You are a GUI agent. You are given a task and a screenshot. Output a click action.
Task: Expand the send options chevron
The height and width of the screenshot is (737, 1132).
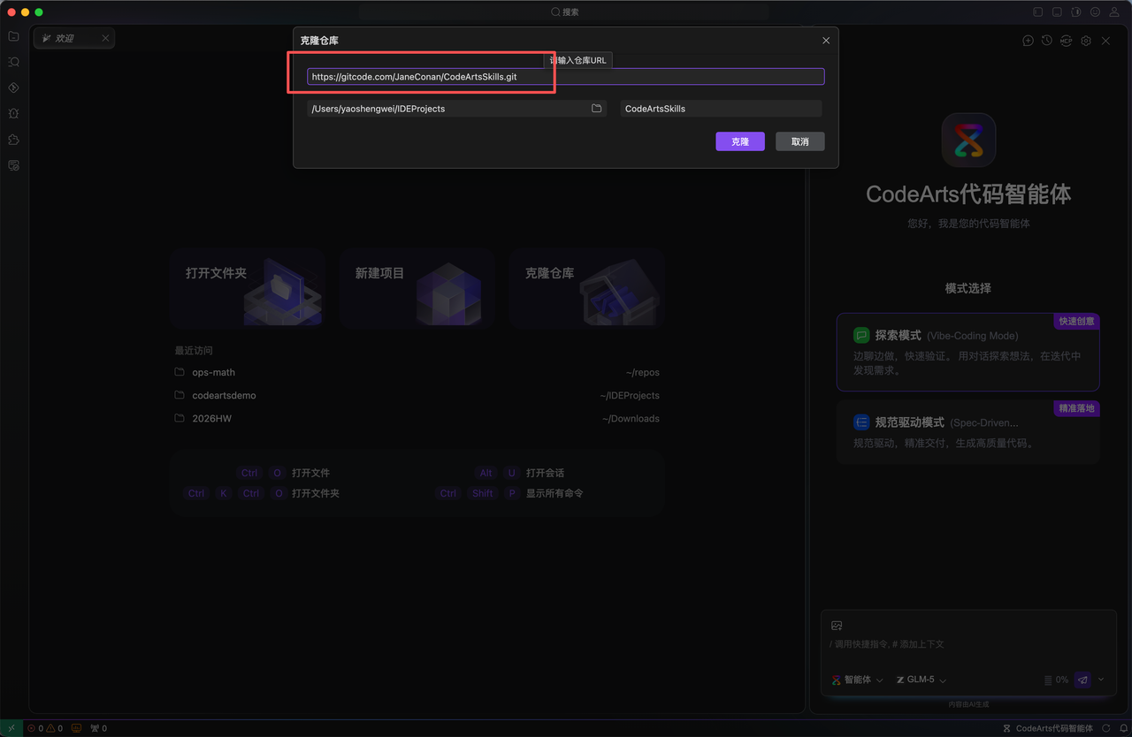click(x=1101, y=680)
